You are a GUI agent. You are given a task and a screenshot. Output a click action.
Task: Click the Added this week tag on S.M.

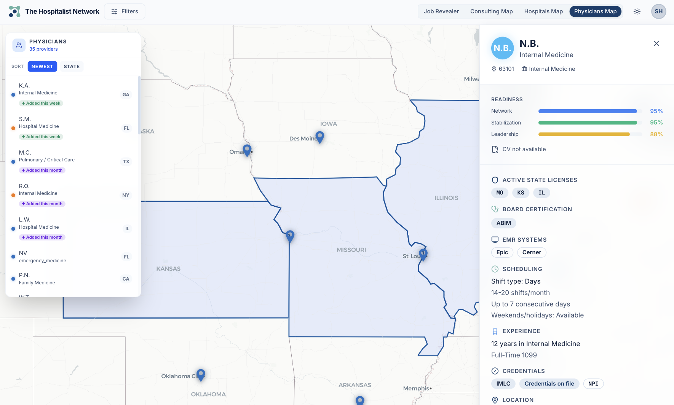(41, 137)
